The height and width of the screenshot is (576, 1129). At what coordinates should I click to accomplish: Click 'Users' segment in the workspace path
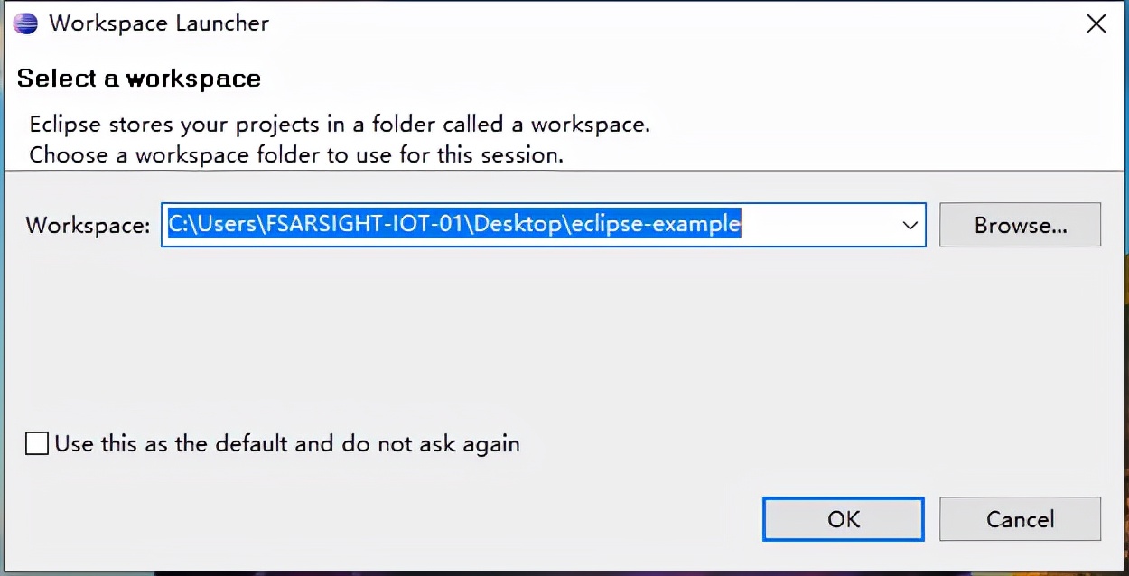click(224, 224)
